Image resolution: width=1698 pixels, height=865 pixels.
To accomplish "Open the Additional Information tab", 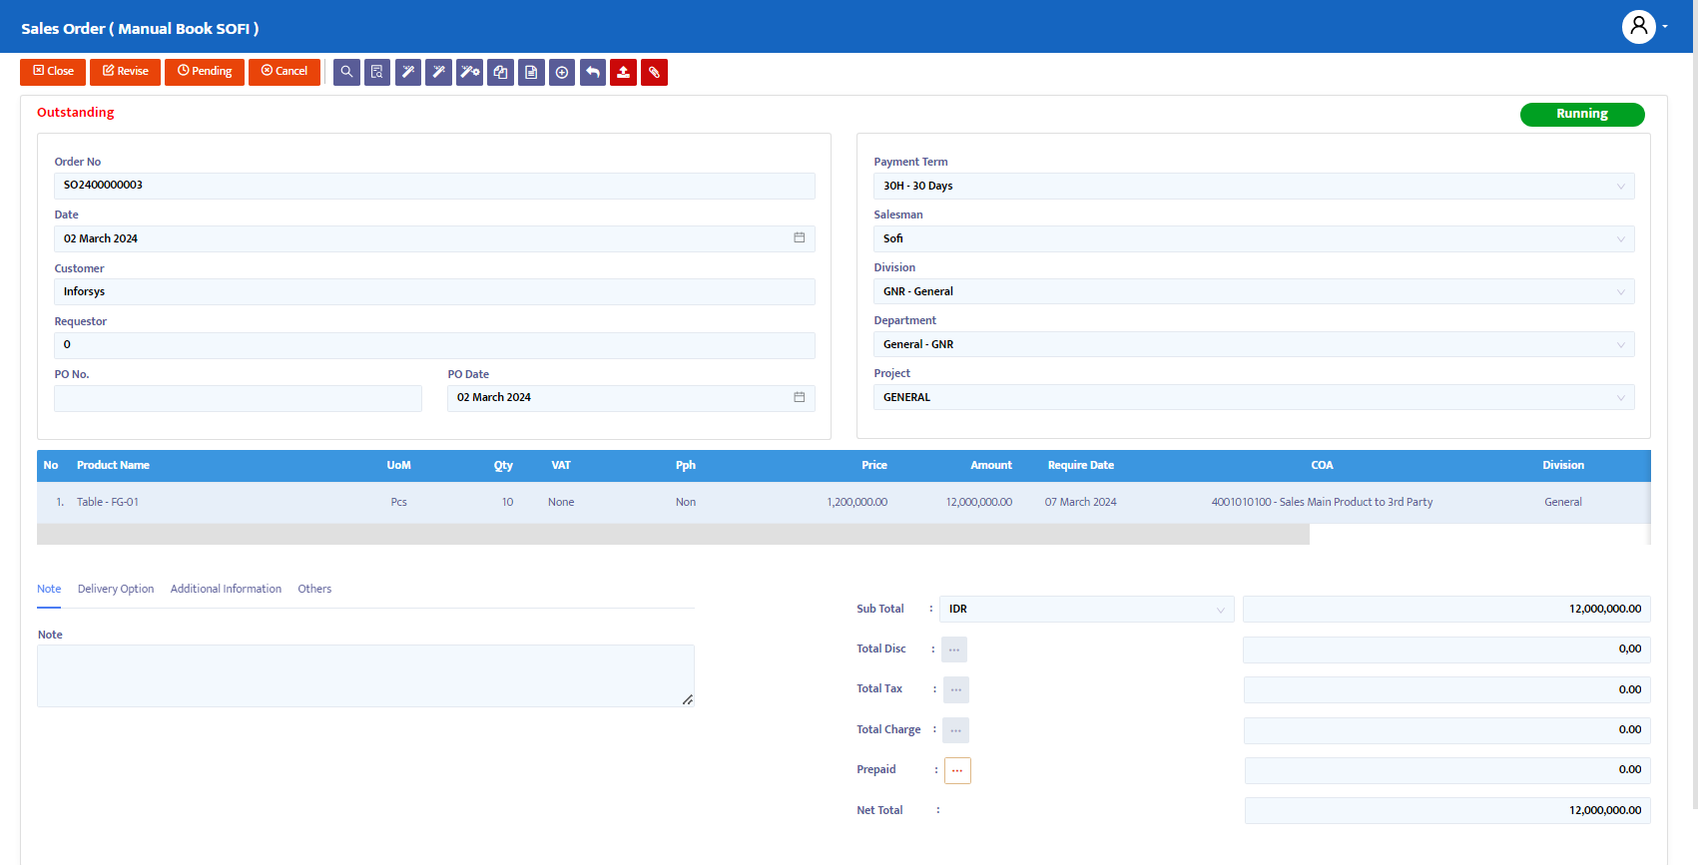I will point(226,589).
